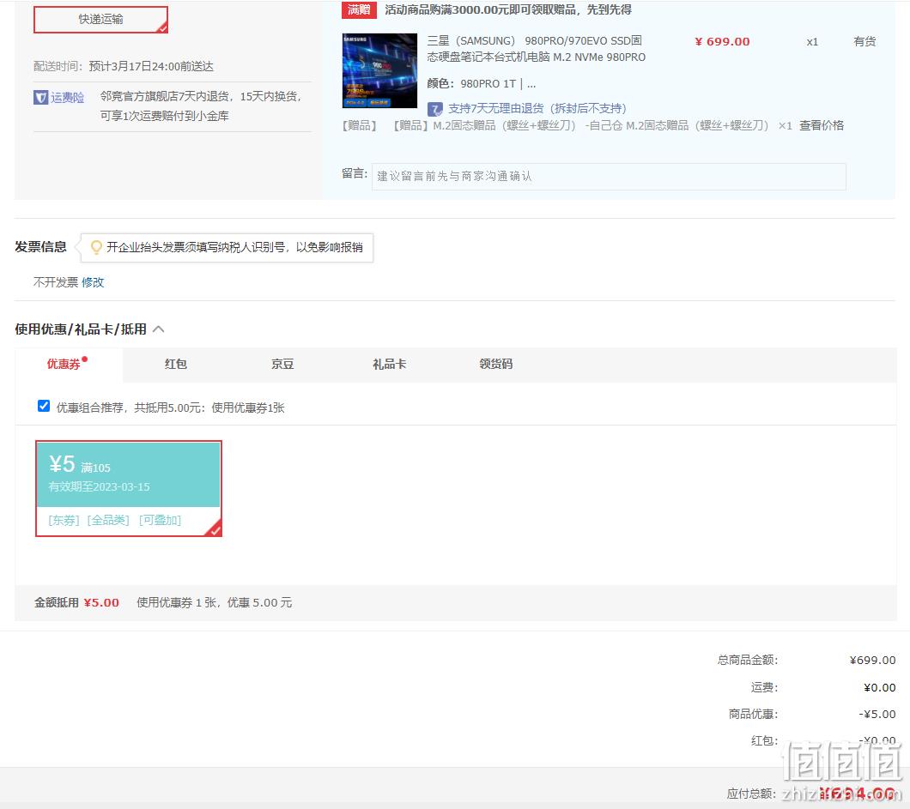910x809 pixels.
Task: Click the 金额抵用 ¥5.00 amount
Action: 101,602
